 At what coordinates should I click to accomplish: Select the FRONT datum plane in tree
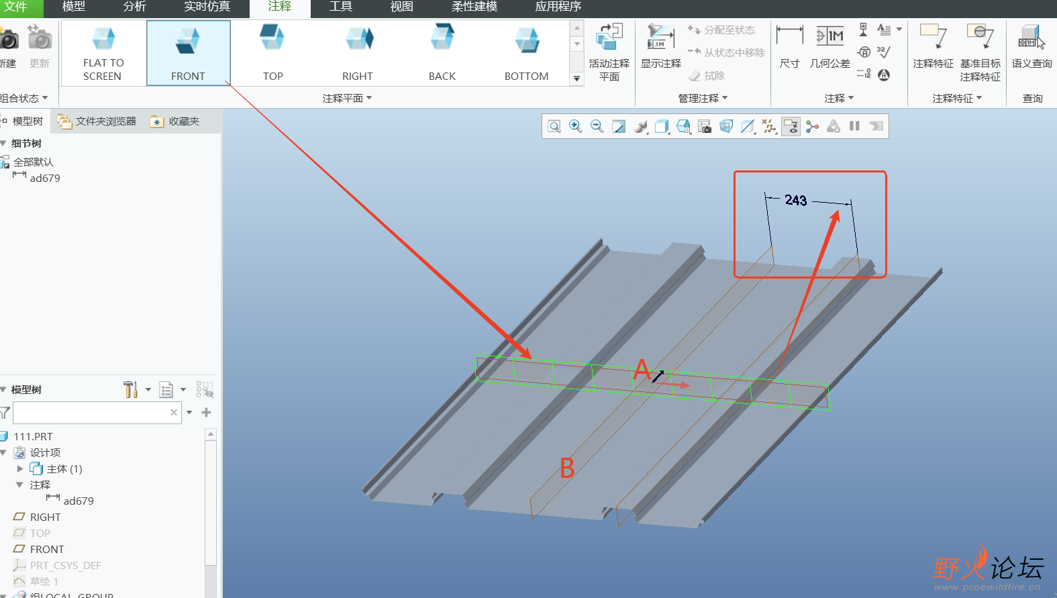pos(47,549)
